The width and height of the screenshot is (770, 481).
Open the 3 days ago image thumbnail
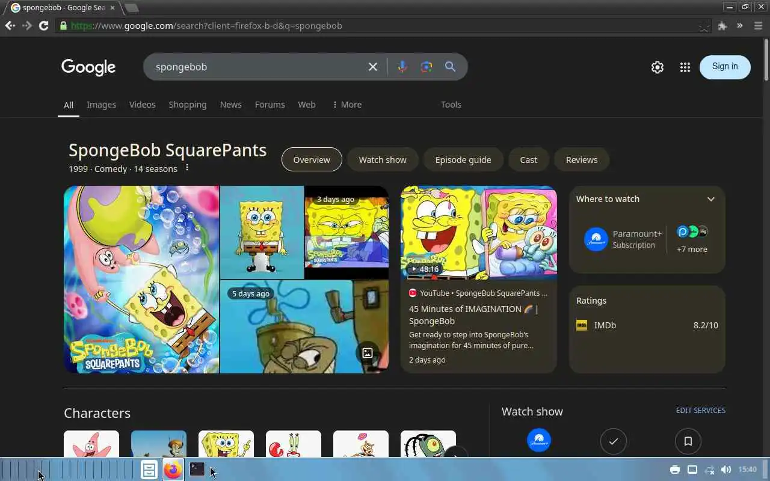tap(346, 232)
